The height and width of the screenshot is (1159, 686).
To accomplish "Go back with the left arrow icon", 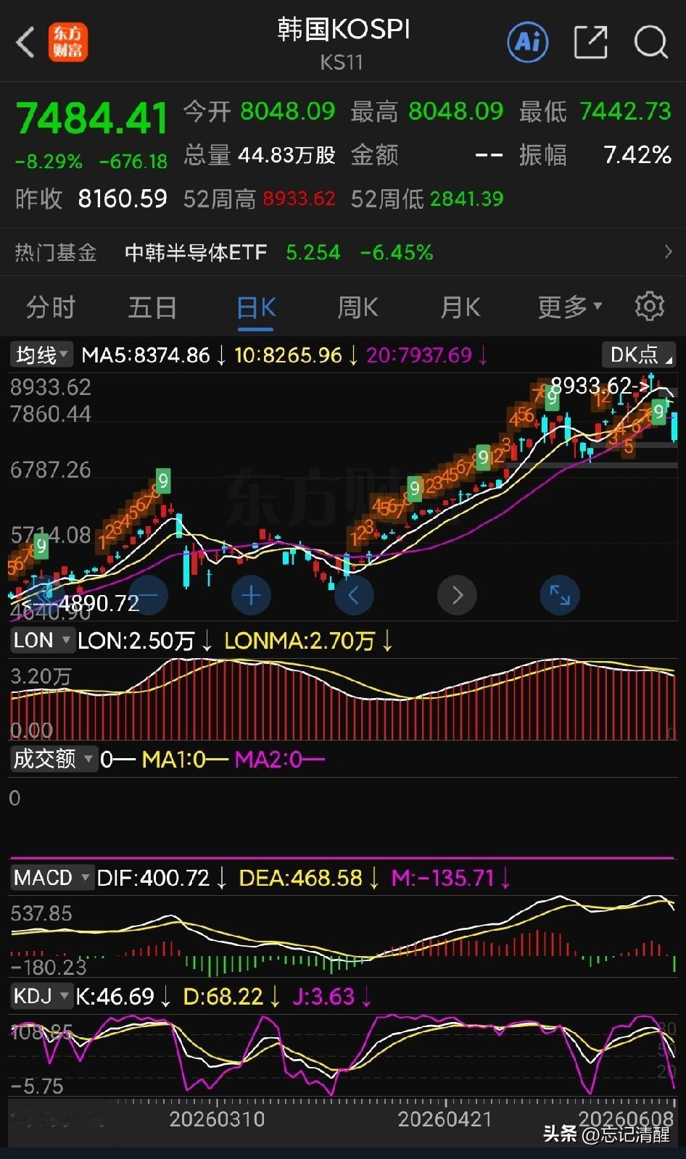I will (25, 42).
